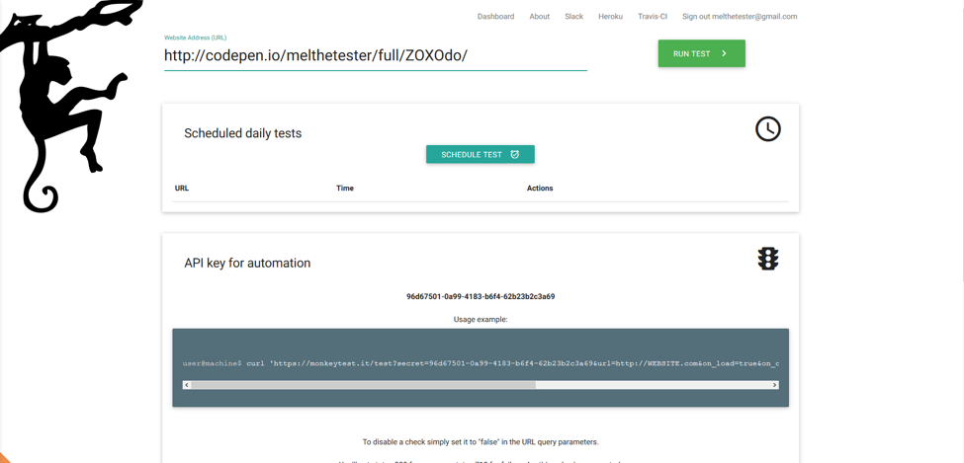Click the 'Usage example:' label

point(481,319)
